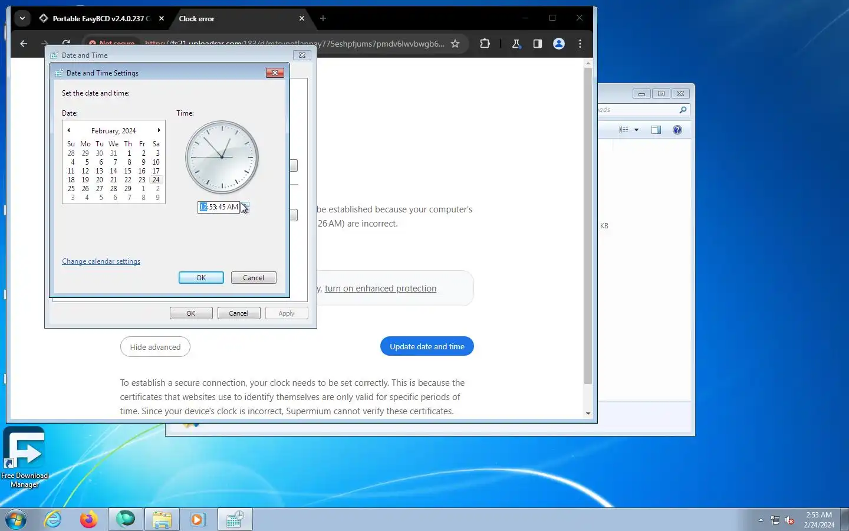Click the taskbar clock showing 2:53 AM
The width and height of the screenshot is (849, 531).
click(819, 520)
